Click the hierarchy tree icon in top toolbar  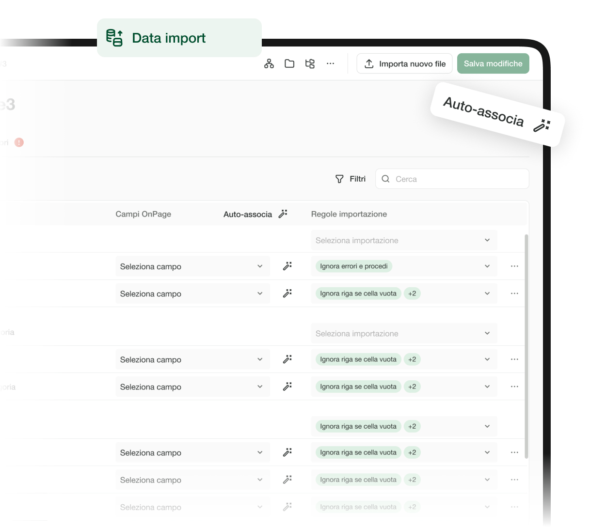pyautogui.click(x=269, y=63)
